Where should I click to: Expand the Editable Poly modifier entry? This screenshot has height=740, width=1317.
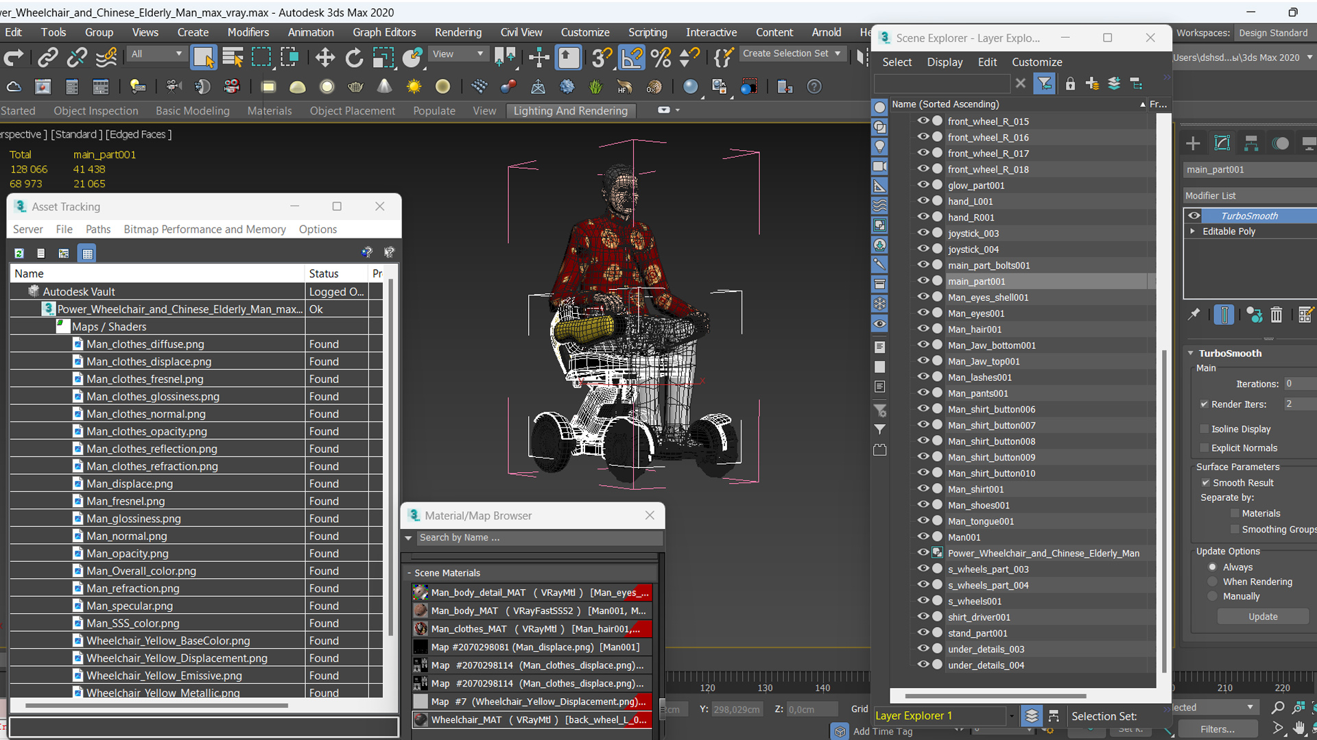click(1193, 232)
